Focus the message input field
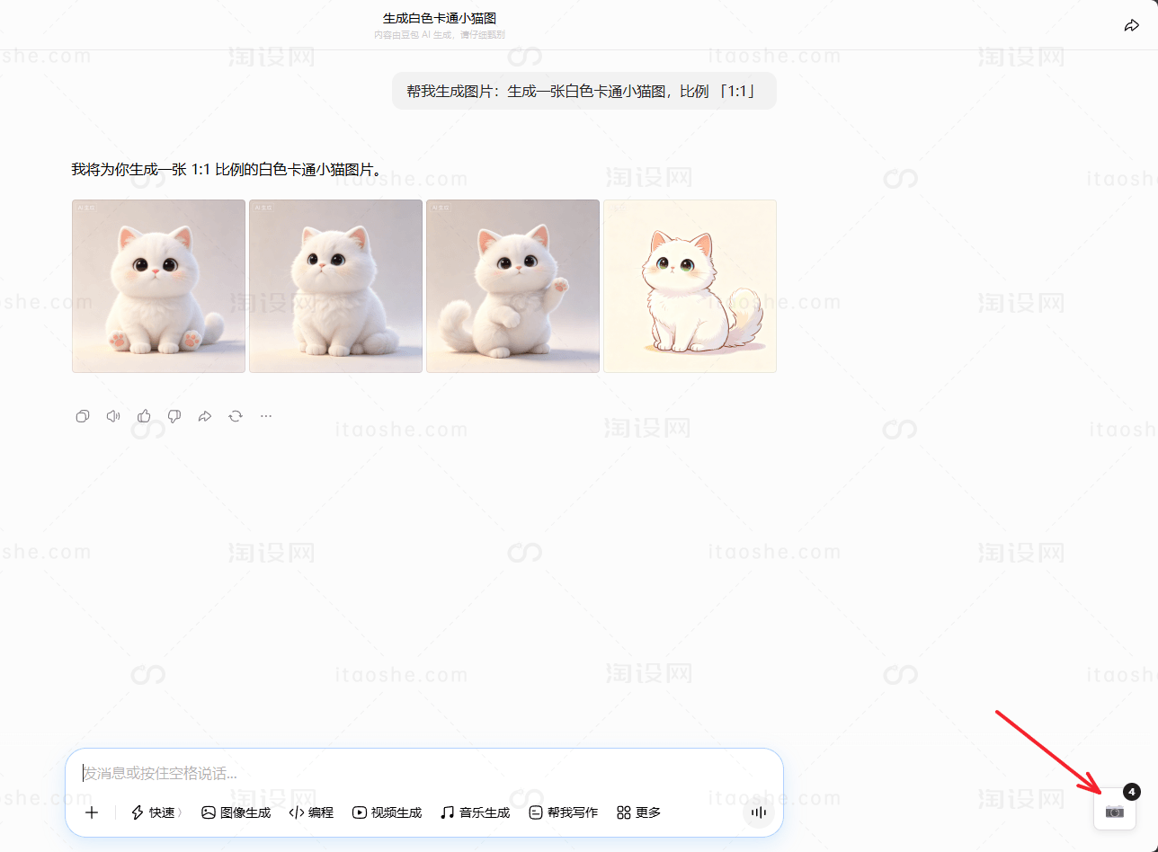The image size is (1158, 852). [x=423, y=773]
